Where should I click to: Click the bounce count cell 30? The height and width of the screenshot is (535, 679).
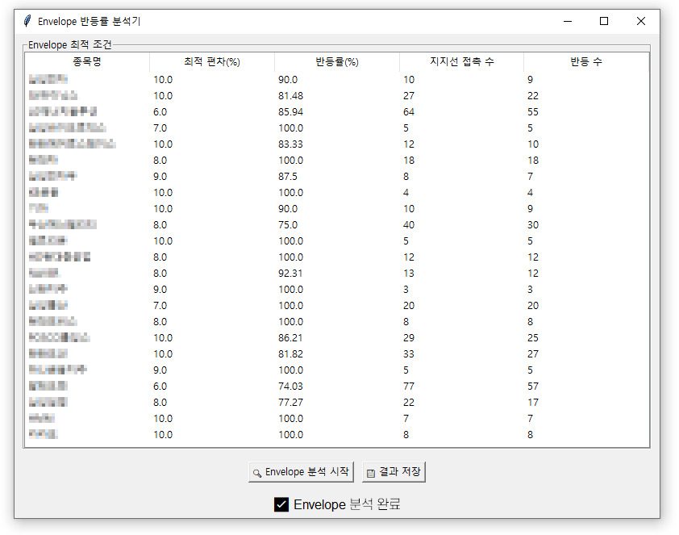(x=533, y=225)
